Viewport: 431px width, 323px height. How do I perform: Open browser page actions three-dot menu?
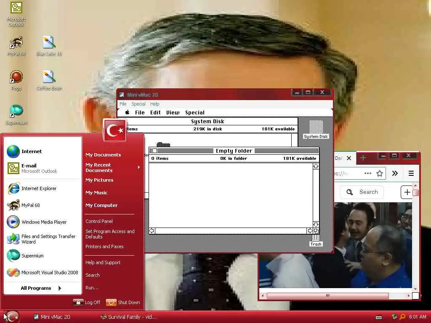pos(367,173)
